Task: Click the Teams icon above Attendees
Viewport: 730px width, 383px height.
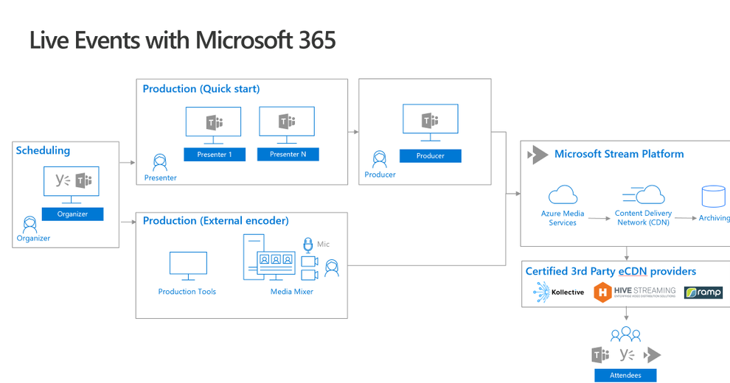Action: pyautogui.click(x=600, y=355)
